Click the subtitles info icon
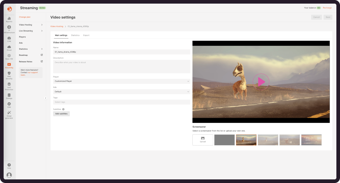The width and height of the screenshot is (340, 183). [x=63, y=109]
